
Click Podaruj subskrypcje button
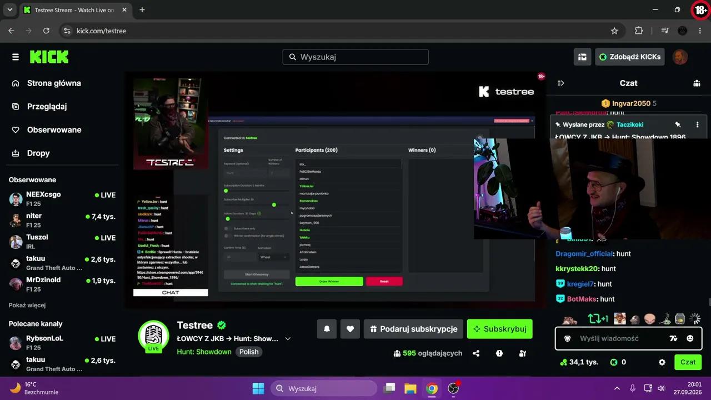(414, 329)
